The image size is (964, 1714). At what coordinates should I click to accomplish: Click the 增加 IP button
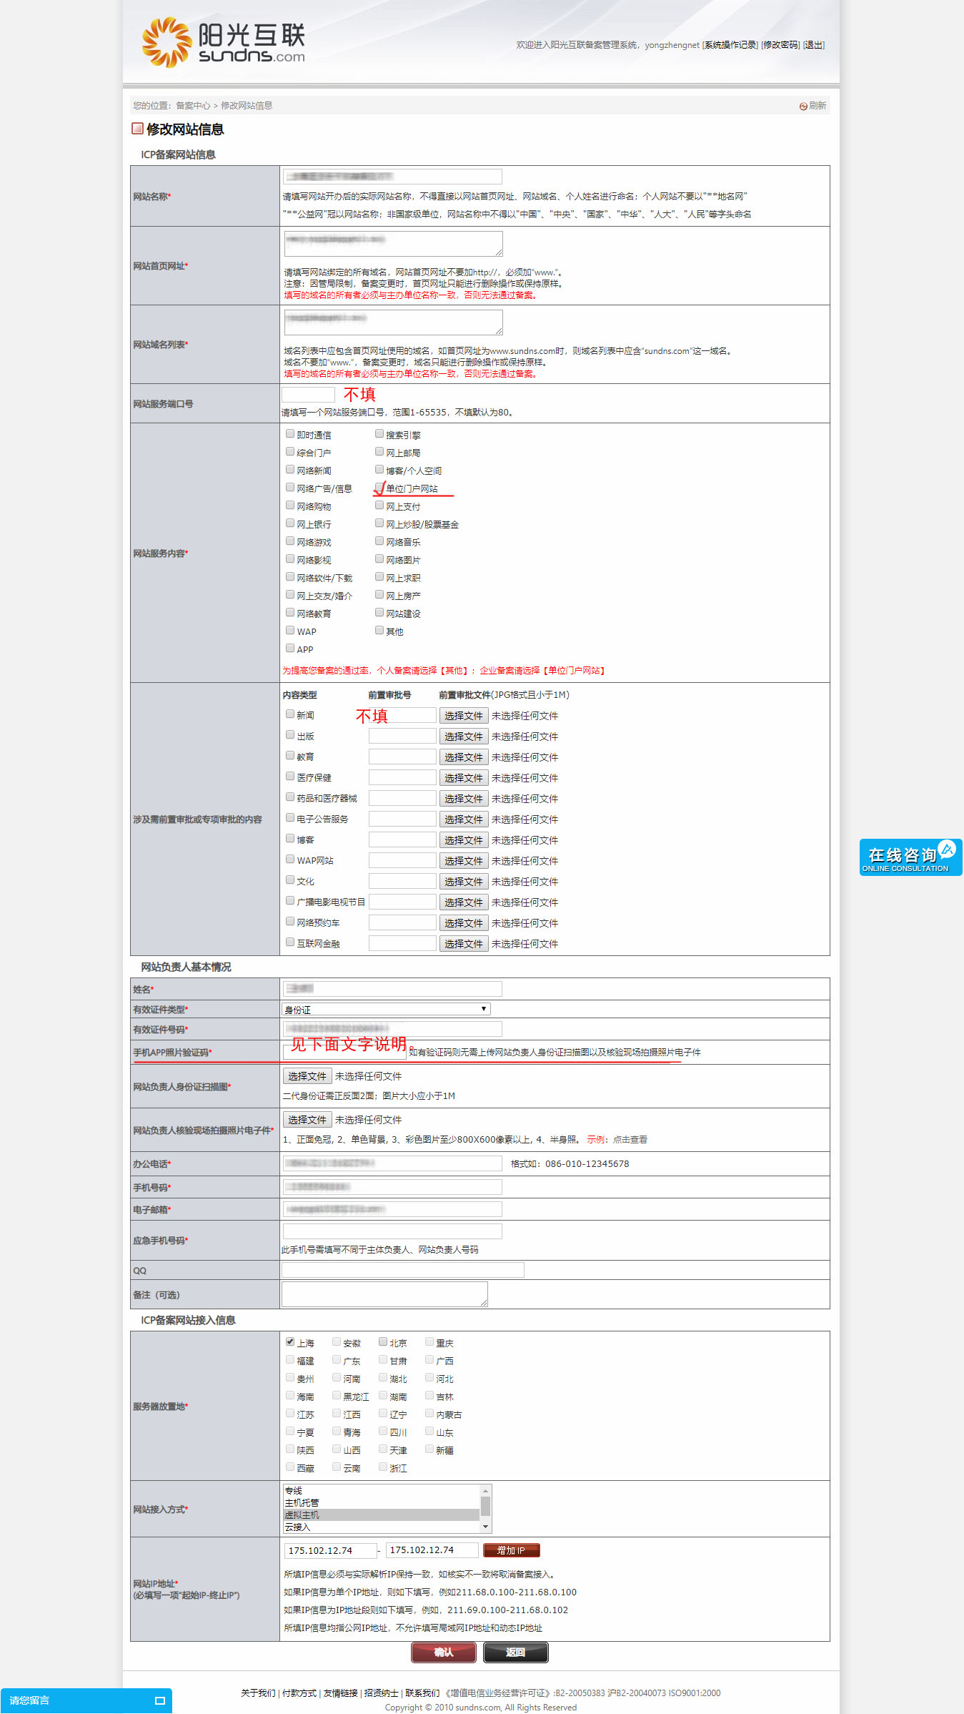tap(512, 1550)
